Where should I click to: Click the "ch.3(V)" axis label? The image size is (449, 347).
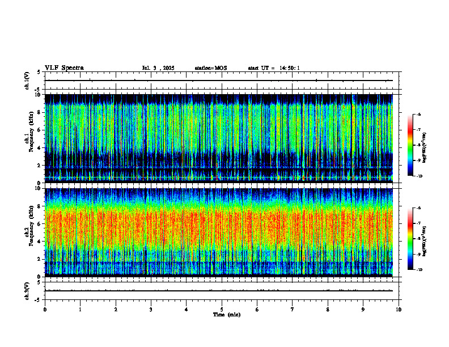tap(27, 291)
